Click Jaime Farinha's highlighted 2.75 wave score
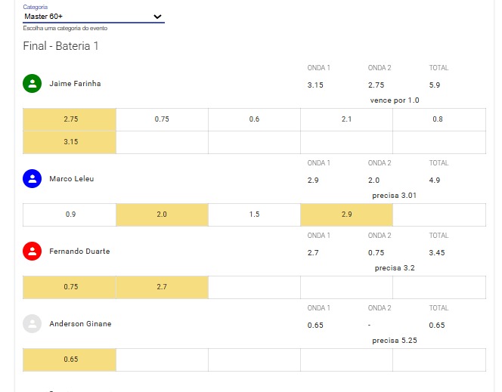The image size is (502, 392). click(x=70, y=119)
